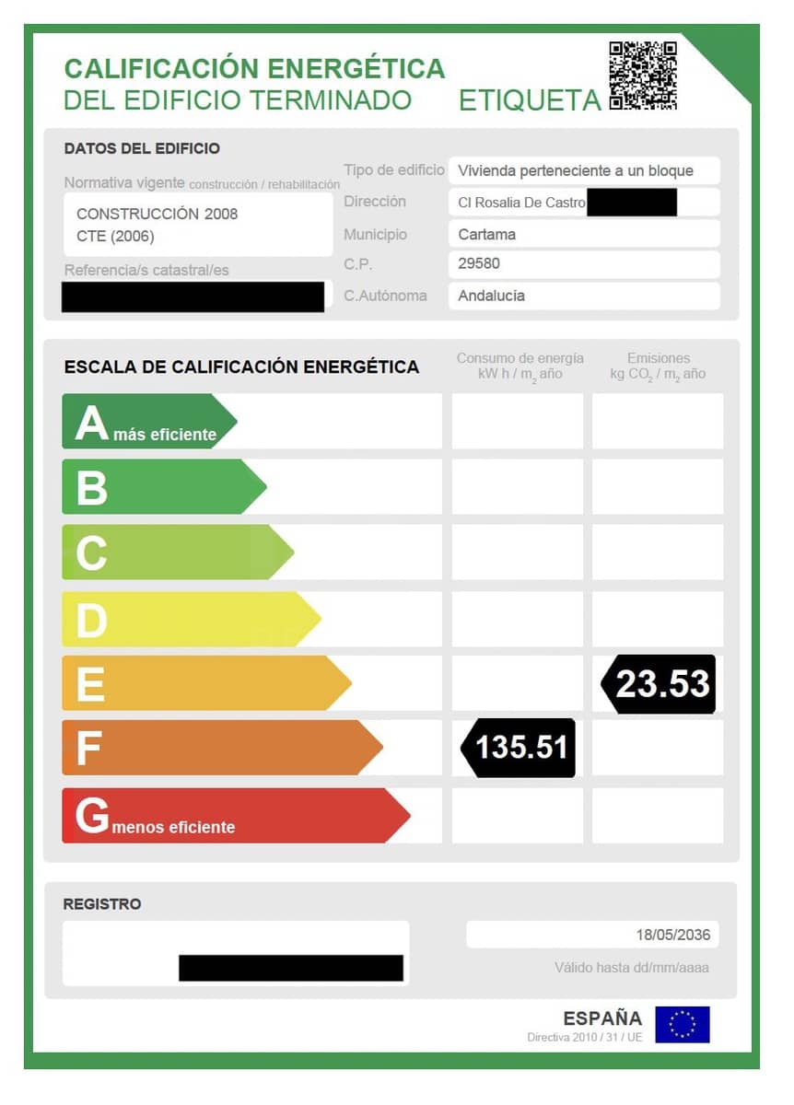Select the orange E rating arrow
Viewport: 794px width, 1105px height.
207,683
